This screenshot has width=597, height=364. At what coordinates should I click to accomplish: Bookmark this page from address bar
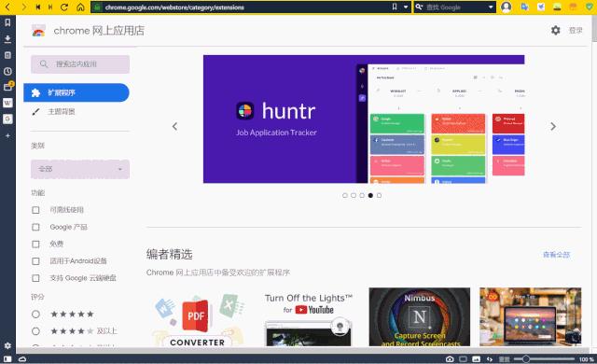pyautogui.click(x=395, y=7)
